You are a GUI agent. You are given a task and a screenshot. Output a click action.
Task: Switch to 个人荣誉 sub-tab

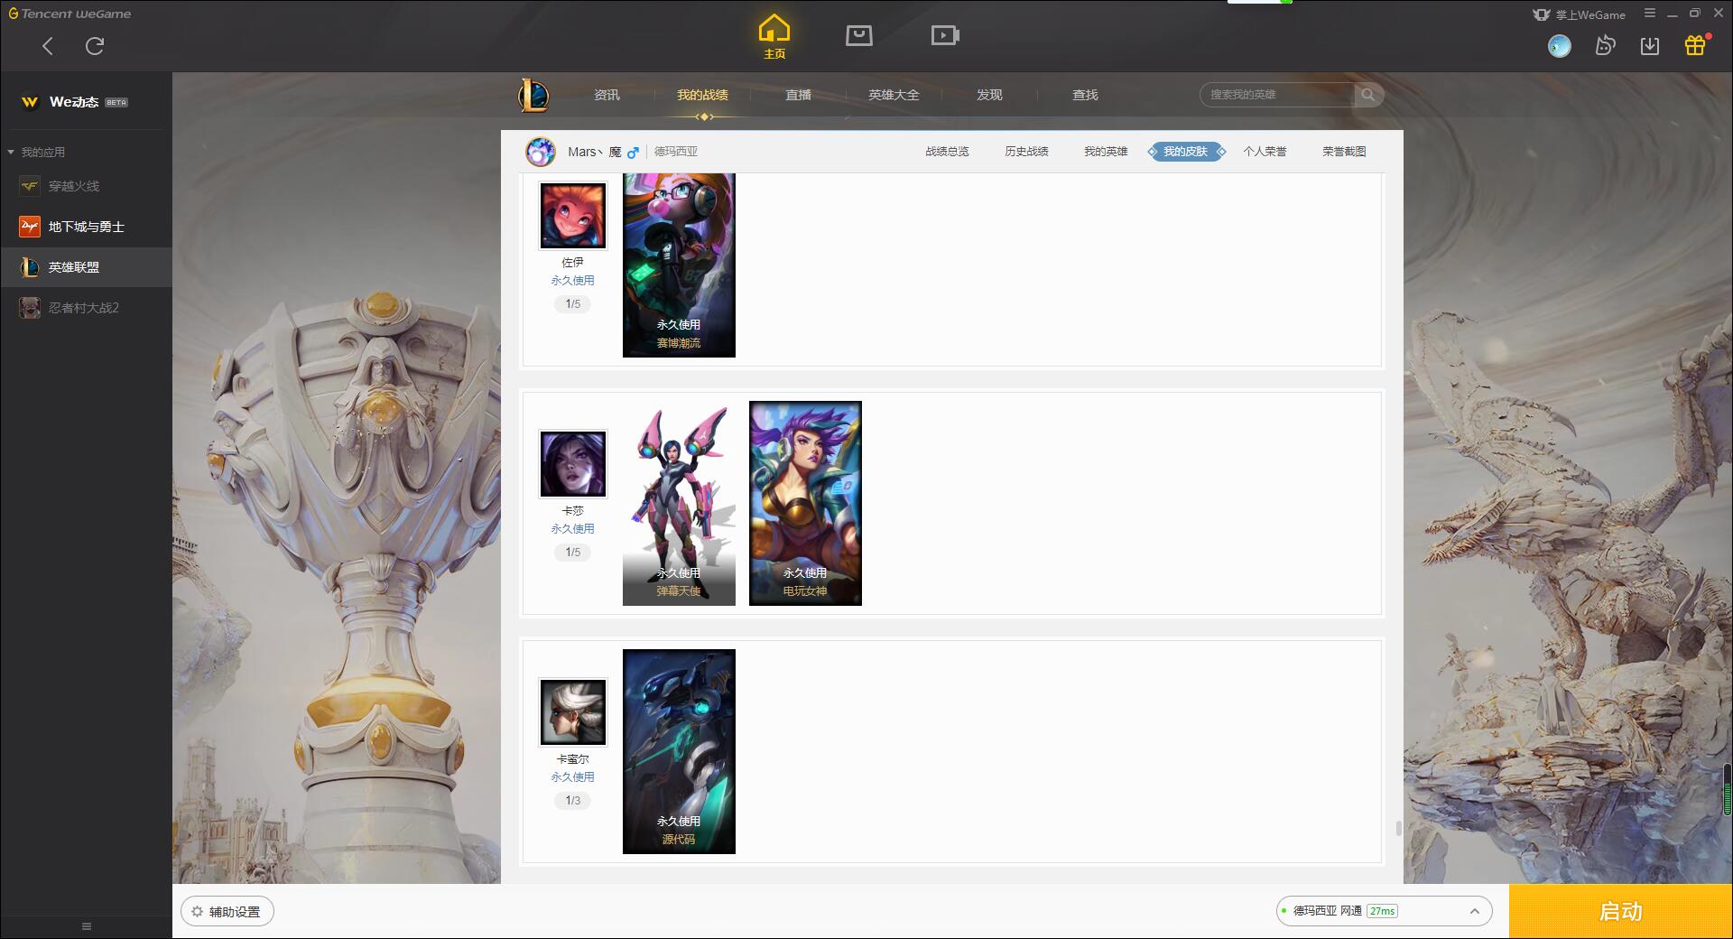1265,152
